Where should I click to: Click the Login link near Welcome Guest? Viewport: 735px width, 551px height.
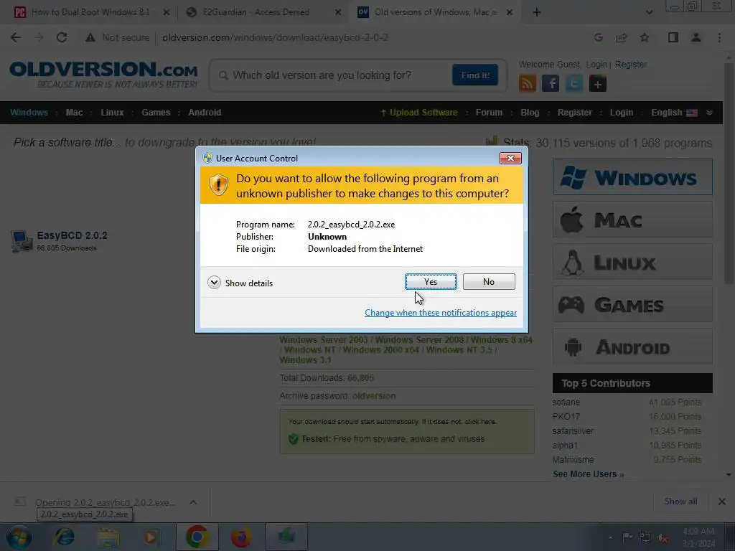(x=596, y=64)
